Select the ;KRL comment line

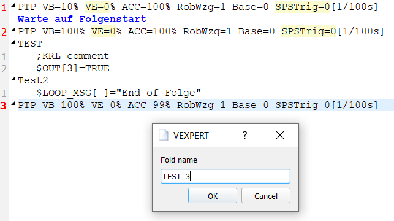[73, 56]
